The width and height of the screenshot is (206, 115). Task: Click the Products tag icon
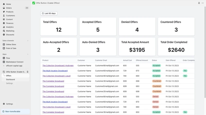[x=4, y=12]
